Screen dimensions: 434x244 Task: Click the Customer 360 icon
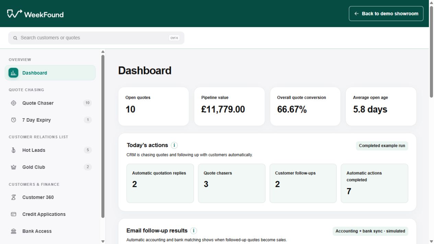[x=13, y=197]
